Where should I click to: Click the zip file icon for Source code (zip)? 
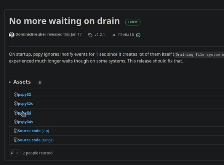click(16, 131)
